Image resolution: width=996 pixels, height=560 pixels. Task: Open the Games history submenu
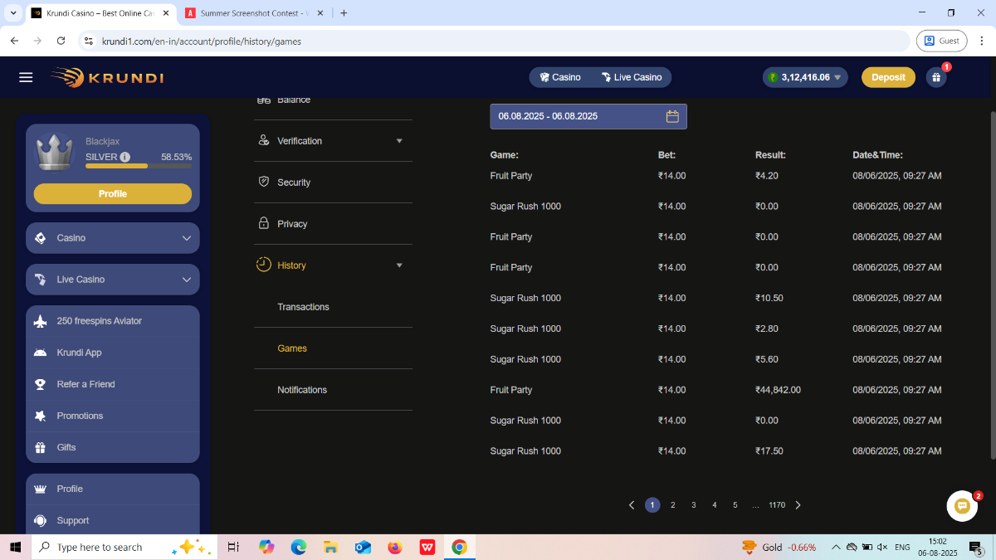(x=292, y=348)
